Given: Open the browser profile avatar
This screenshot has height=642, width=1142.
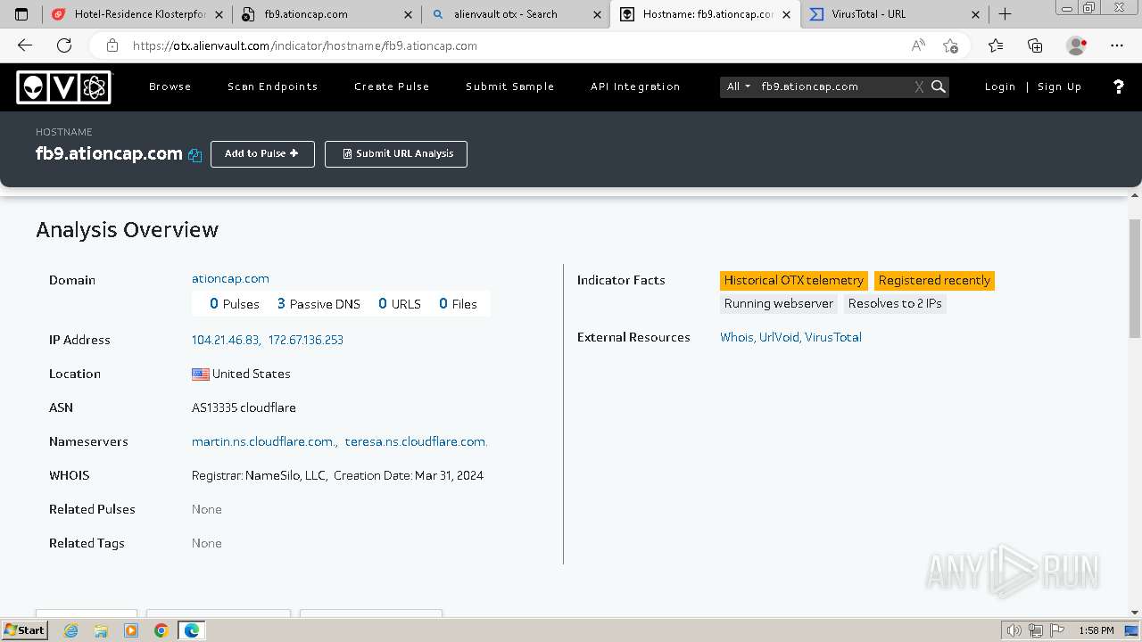Looking at the screenshot, I should tap(1077, 45).
